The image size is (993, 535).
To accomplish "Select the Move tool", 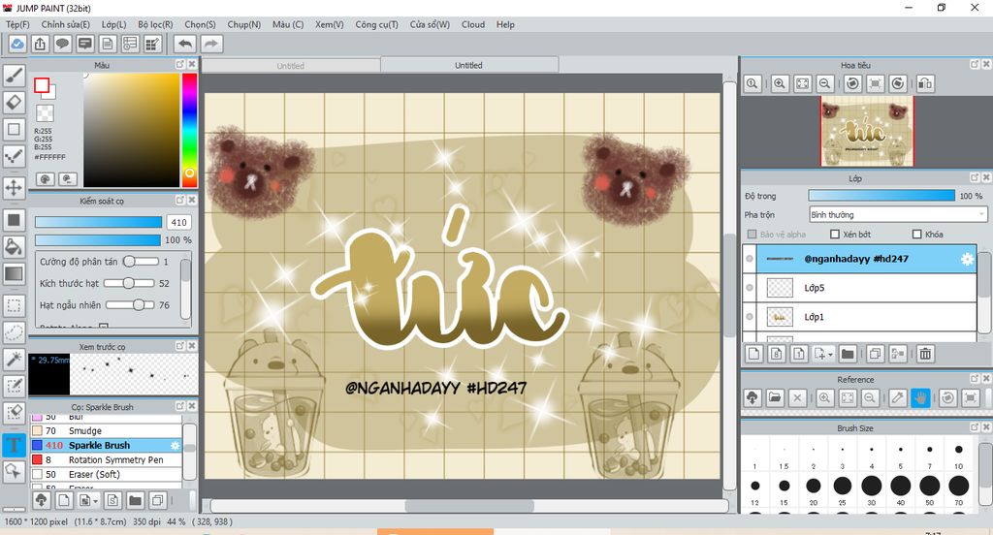I will point(14,187).
